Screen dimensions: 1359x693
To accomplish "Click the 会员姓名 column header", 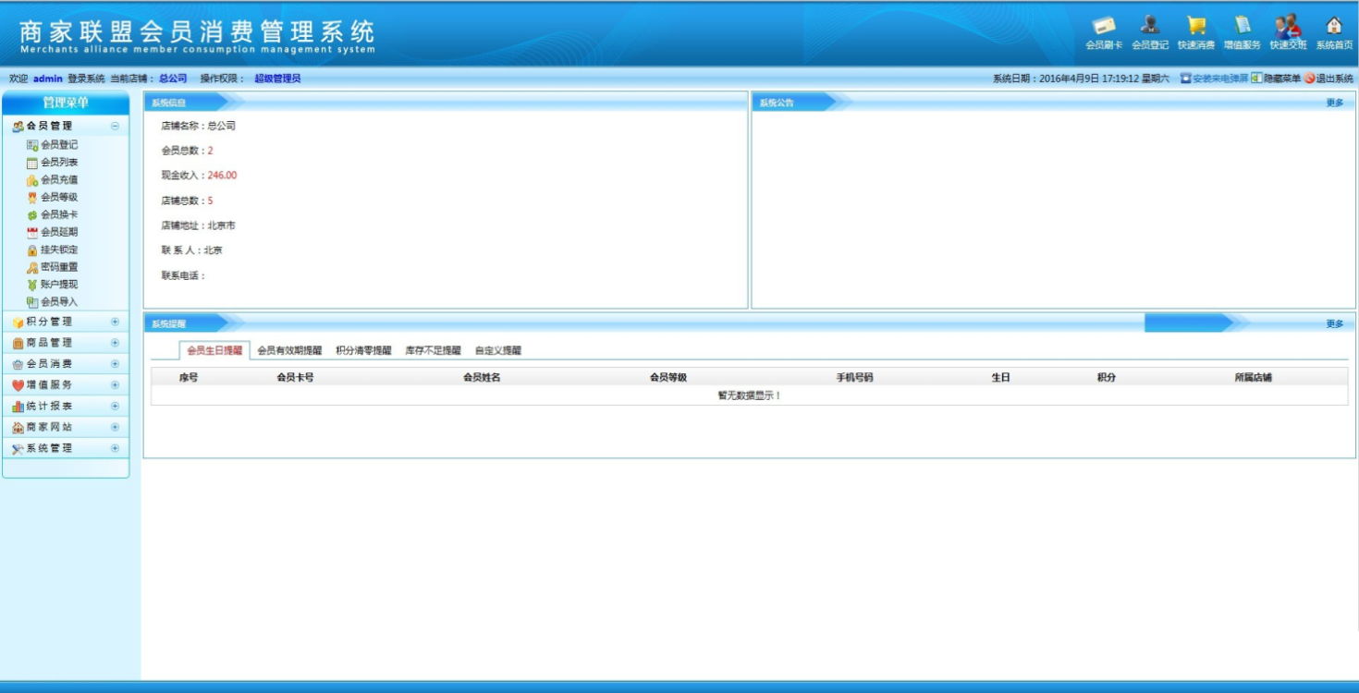I will click(482, 377).
